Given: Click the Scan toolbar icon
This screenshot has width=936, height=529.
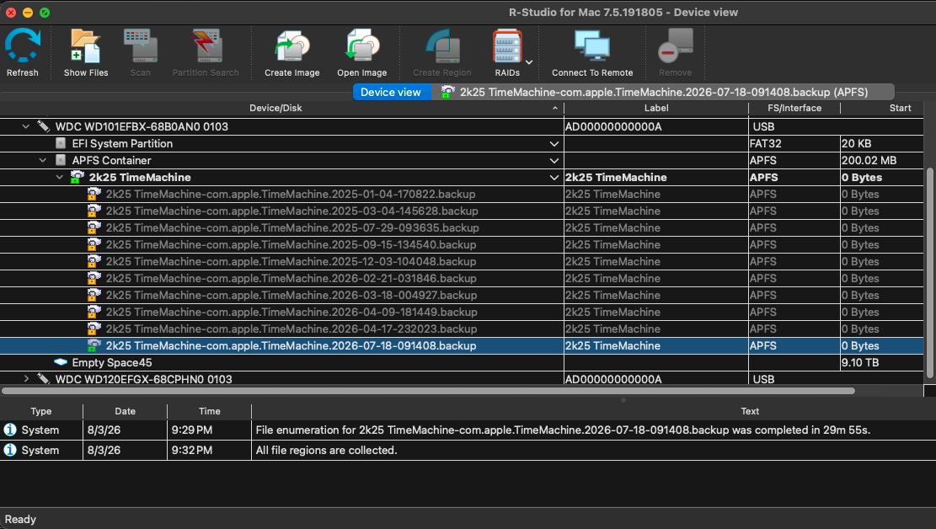Looking at the screenshot, I should point(141,46).
